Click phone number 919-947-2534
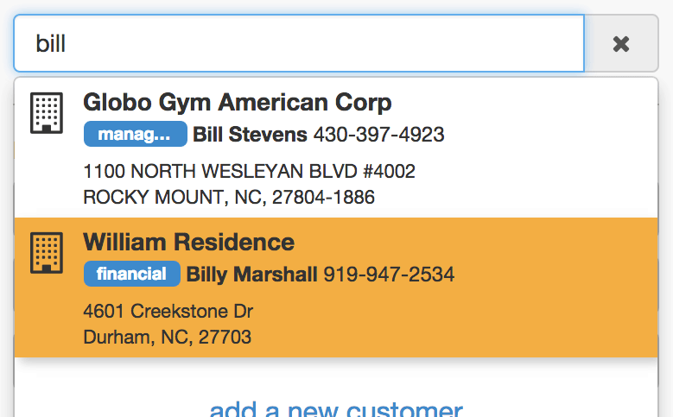The height and width of the screenshot is (417, 673). coord(389,275)
